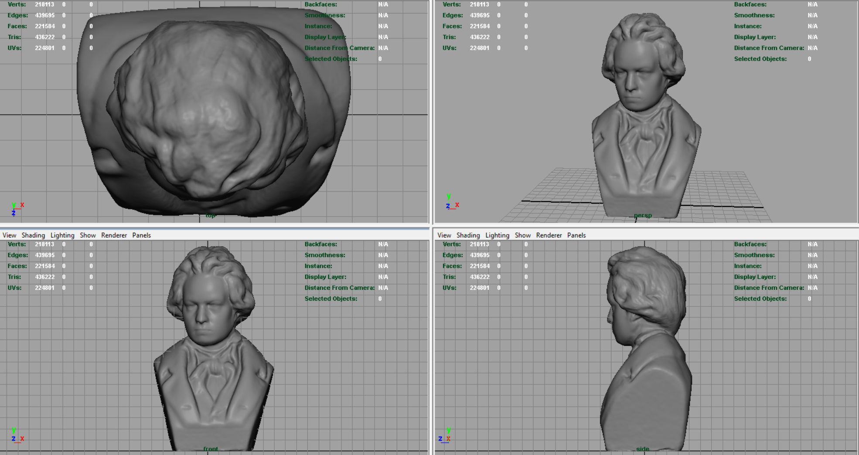The width and height of the screenshot is (859, 455).
Task: Click 'Tris:' label in top viewport
Action: 14,37
